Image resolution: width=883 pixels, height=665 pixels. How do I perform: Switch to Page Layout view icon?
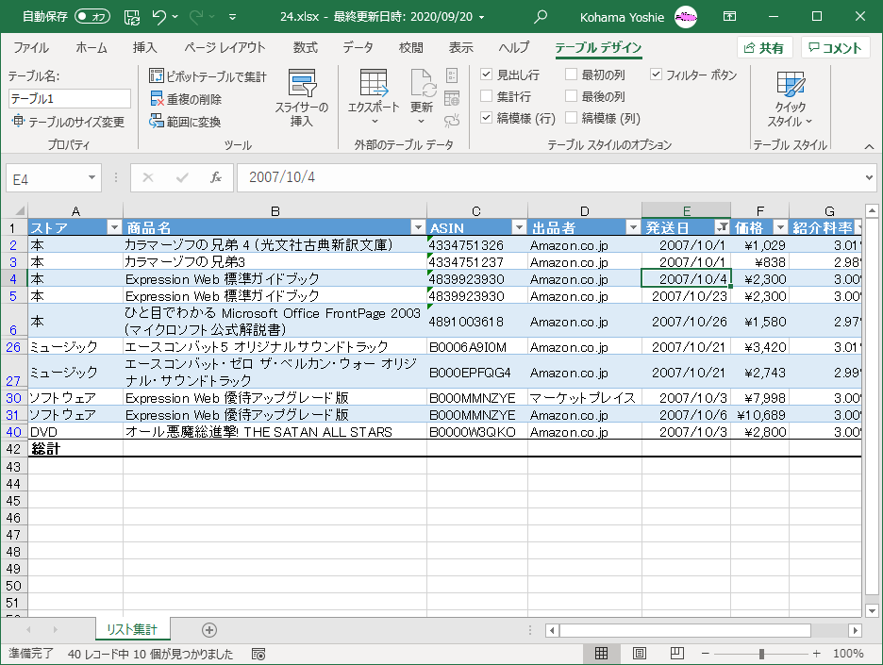click(640, 653)
